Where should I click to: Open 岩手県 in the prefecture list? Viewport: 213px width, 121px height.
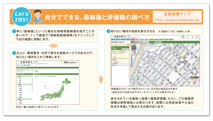click(20, 88)
